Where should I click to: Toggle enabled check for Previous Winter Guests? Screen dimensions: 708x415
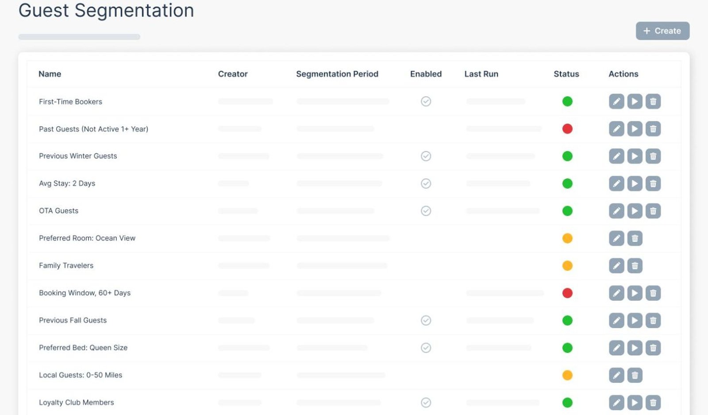tap(426, 156)
